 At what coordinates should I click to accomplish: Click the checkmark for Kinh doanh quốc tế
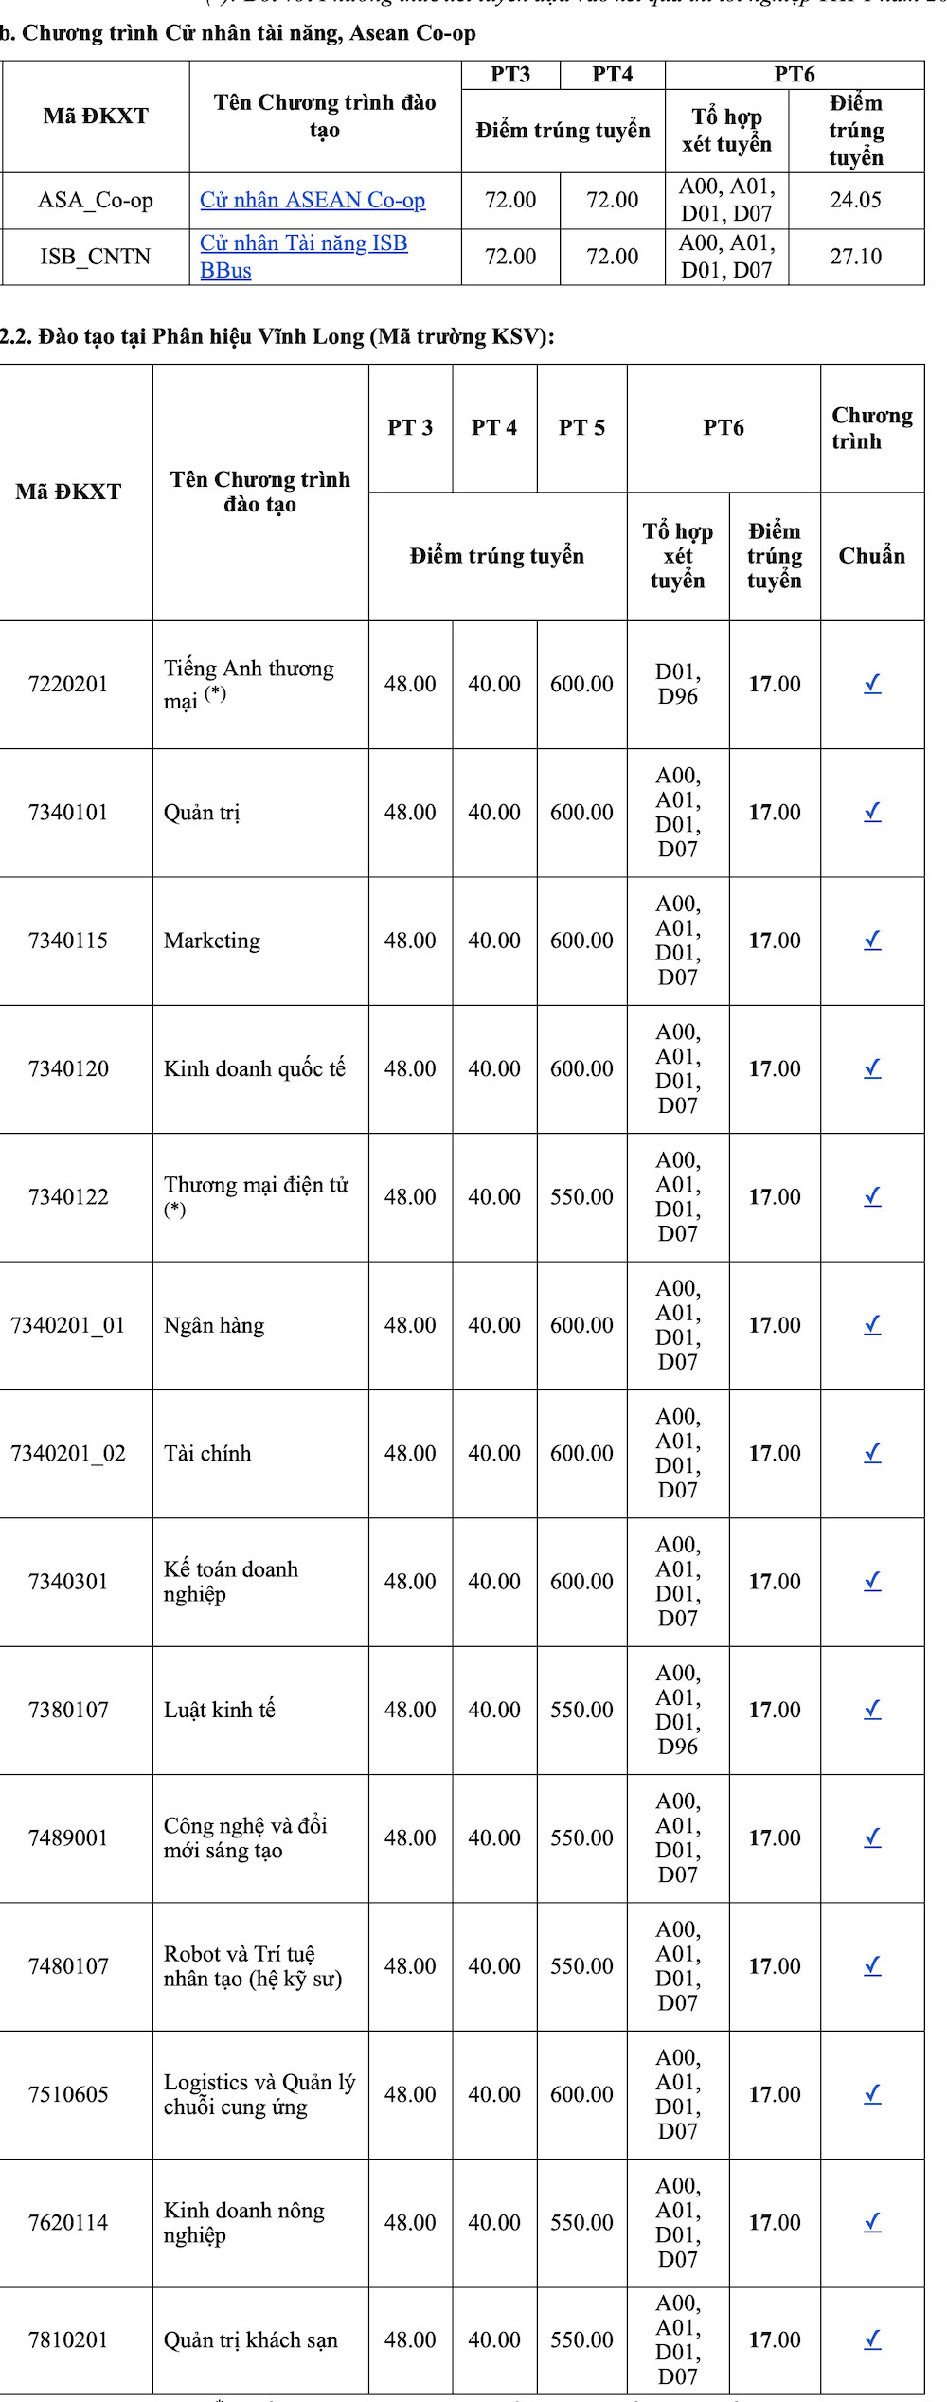[872, 1068]
